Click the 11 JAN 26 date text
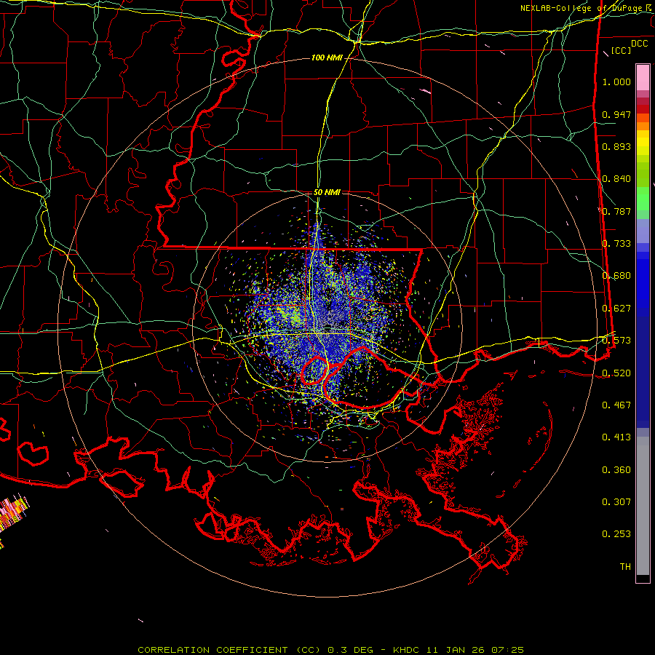Image resolution: width=655 pixels, height=655 pixels. [456, 650]
